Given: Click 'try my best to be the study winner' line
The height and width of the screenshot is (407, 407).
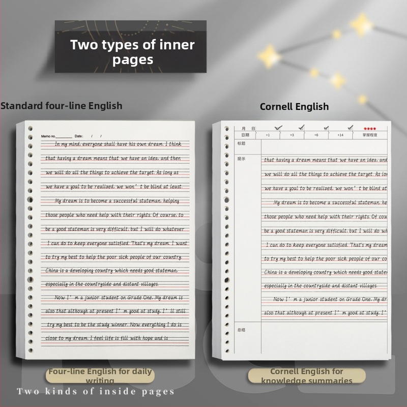Looking at the screenshot, I should tap(114, 325).
